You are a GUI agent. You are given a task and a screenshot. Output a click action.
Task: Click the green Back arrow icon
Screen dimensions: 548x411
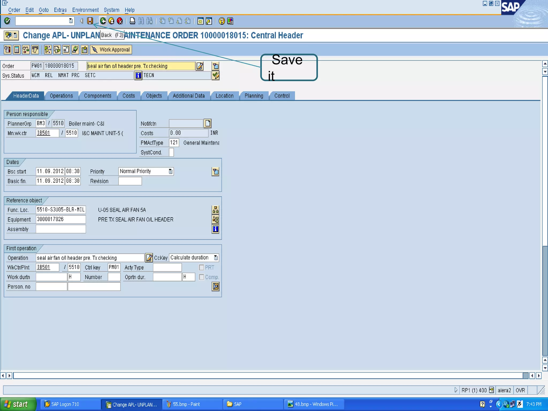pyautogui.click(x=103, y=21)
